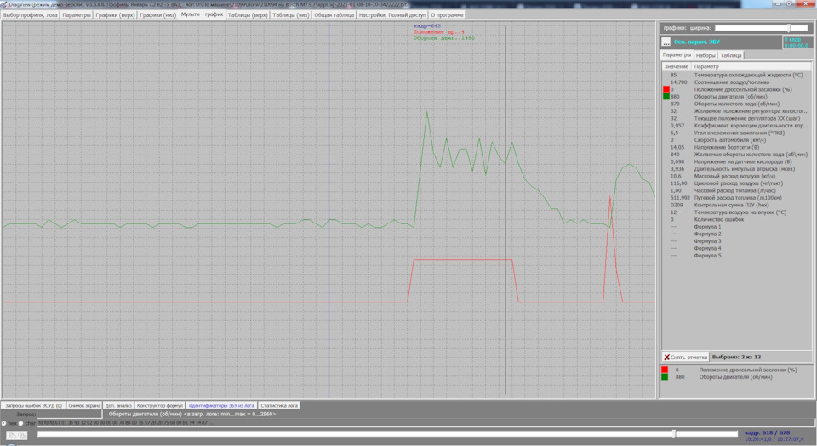Open the 'Доп. анализ' tab
The height and width of the screenshot is (446, 817).
click(x=118, y=405)
